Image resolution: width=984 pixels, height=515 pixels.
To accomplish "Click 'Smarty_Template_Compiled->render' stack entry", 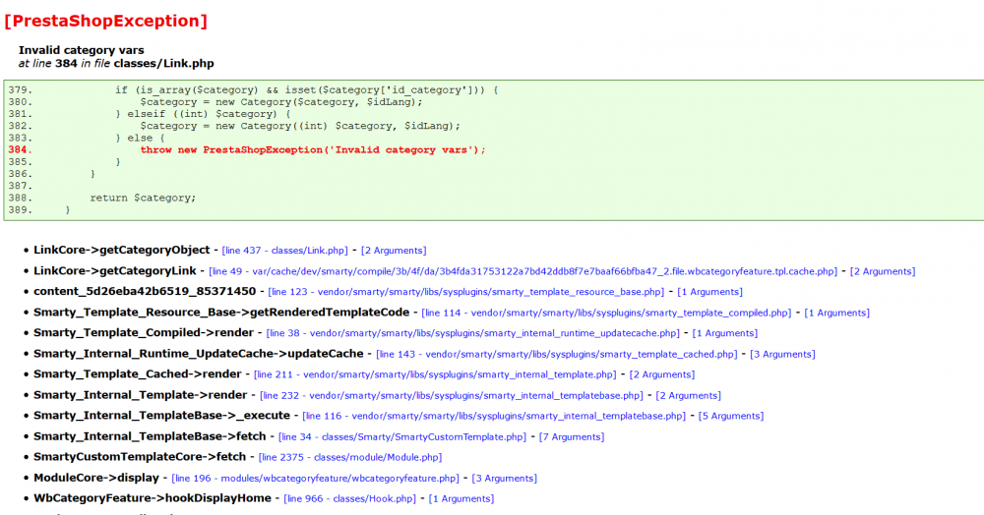I will (x=144, y=332).
